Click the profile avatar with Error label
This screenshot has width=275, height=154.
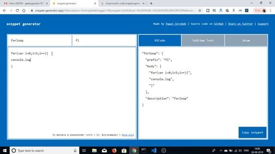pyautogui.click(x=260, y=10)
